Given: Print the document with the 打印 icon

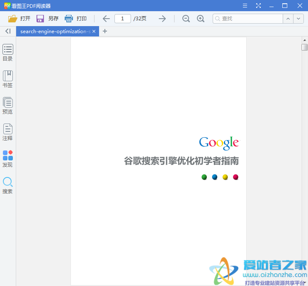Looking at the screenshot, I should [x=68, y=19].
